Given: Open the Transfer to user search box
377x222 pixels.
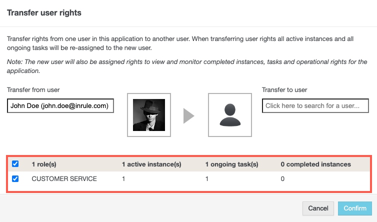Looking at the screenshot, I should tap(315, 106).
